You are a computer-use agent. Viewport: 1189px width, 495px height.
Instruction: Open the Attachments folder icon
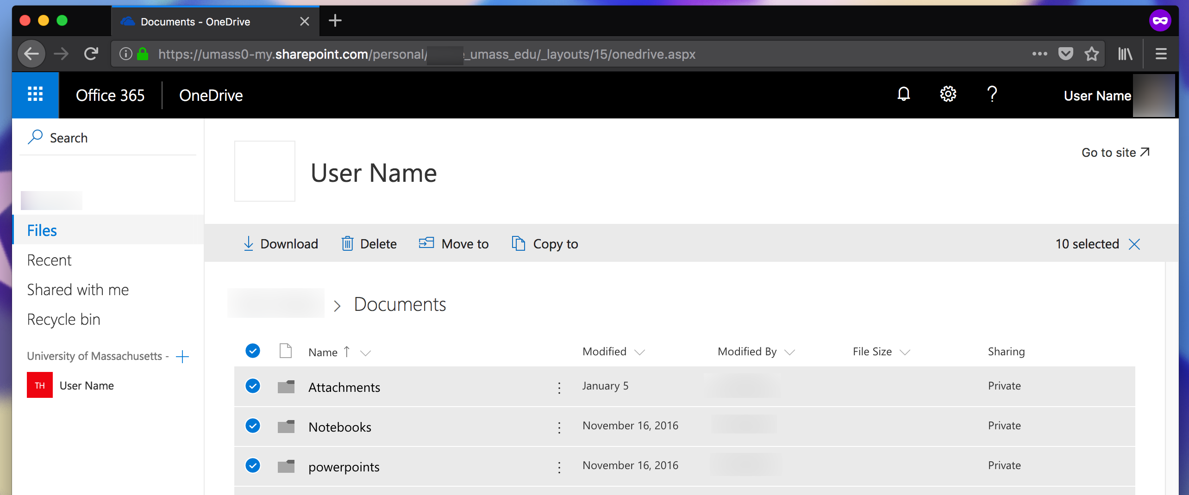(286, 386)
